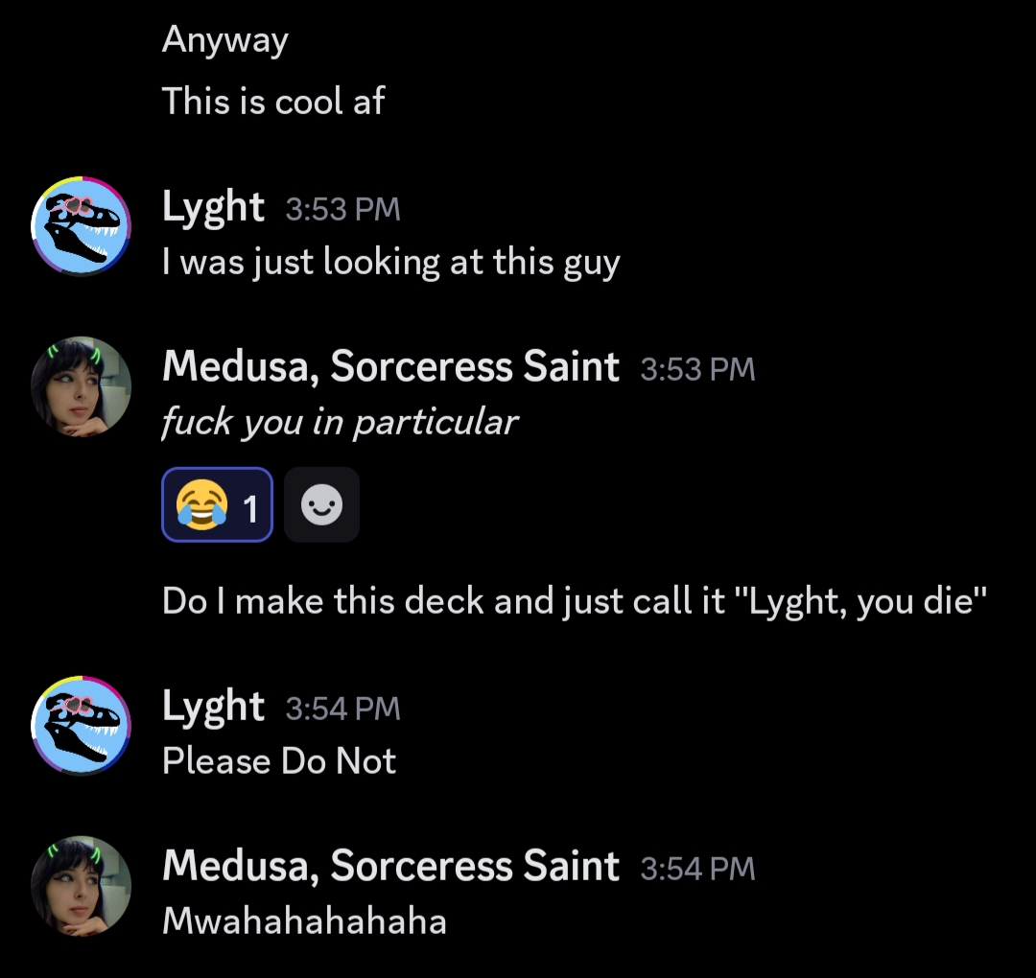Tap the "Please Do Not" message

point(279,761)
